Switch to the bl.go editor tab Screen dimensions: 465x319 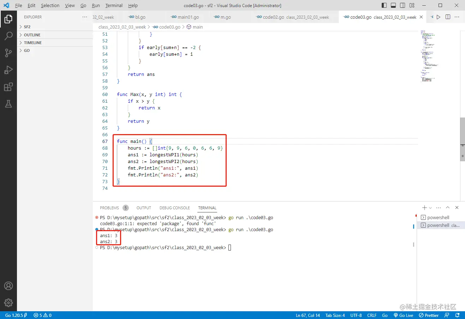coord(144,17)
